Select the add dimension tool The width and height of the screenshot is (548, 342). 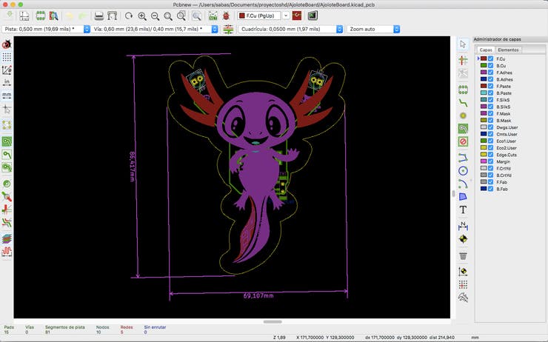pyautogui.click(x=463, y=226)
